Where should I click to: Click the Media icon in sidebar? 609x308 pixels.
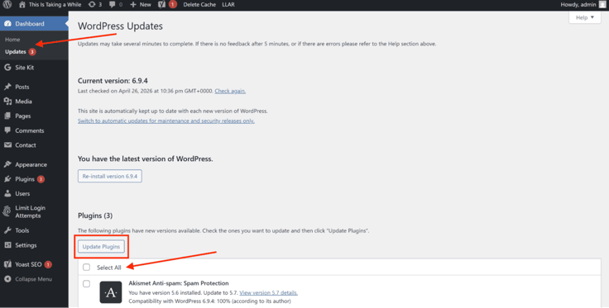pos(7,102)
